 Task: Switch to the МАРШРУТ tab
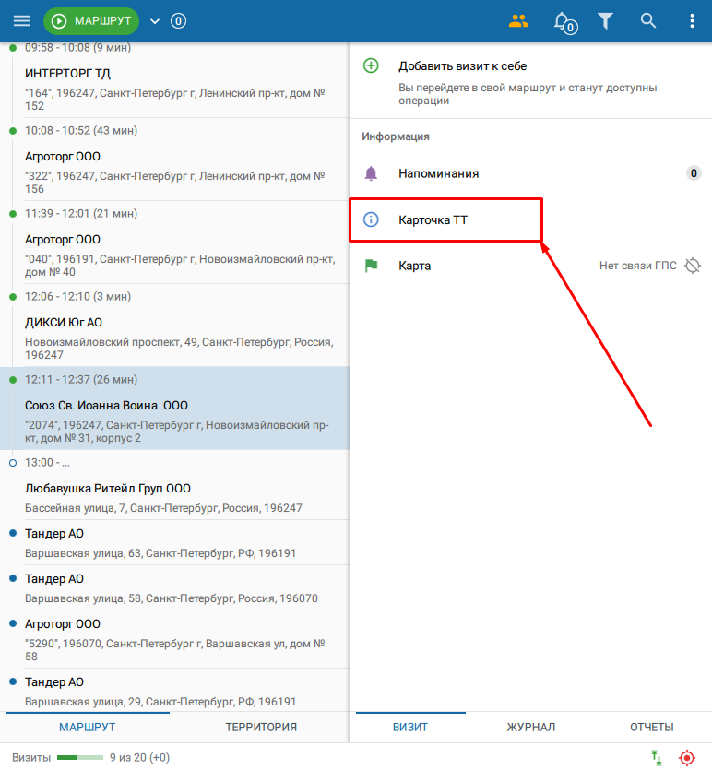click(88, 727)
